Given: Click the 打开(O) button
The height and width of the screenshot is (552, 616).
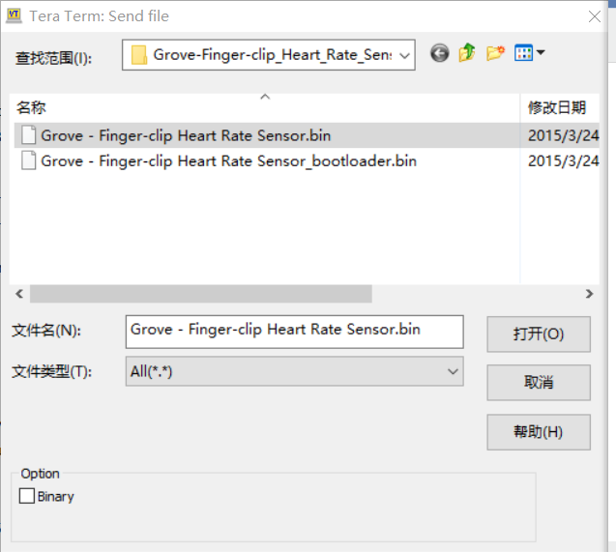Looking at the screenshot, I should click(x=538, y=334).
